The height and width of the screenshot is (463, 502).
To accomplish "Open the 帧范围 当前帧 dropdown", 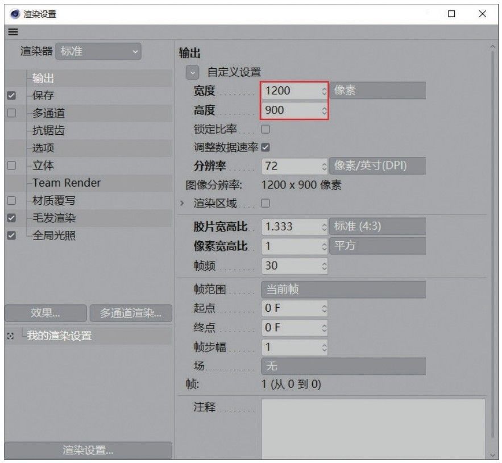I will 343,290.
